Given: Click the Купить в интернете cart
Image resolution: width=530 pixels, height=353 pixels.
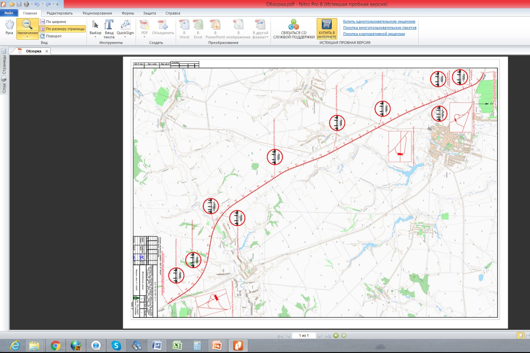Looking at the screenshot, I should [x=327, y=29].
